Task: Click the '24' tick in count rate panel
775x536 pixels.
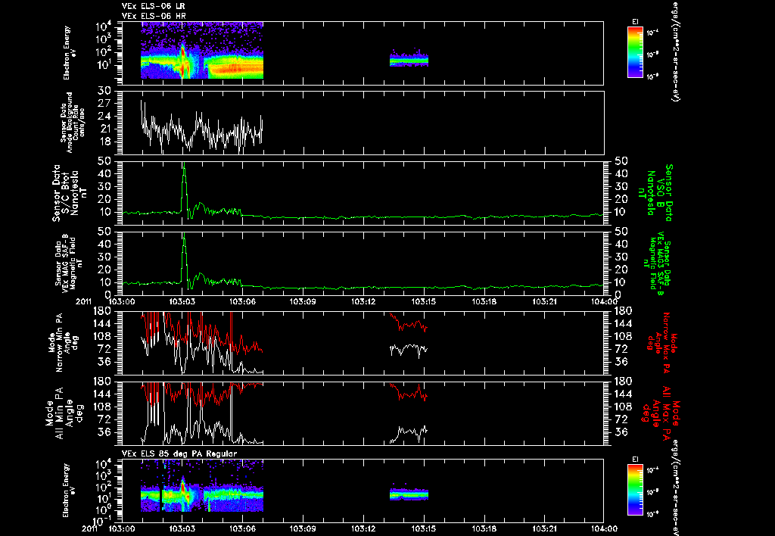Action: [104, 116]
